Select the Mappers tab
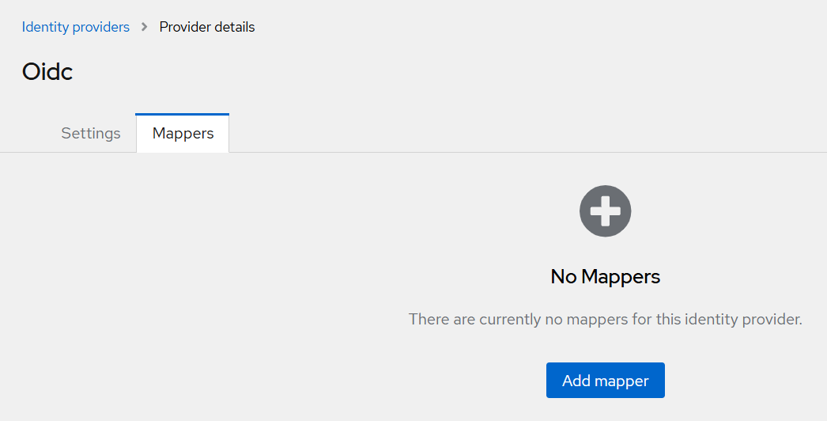827x421 pixels. 183,133
